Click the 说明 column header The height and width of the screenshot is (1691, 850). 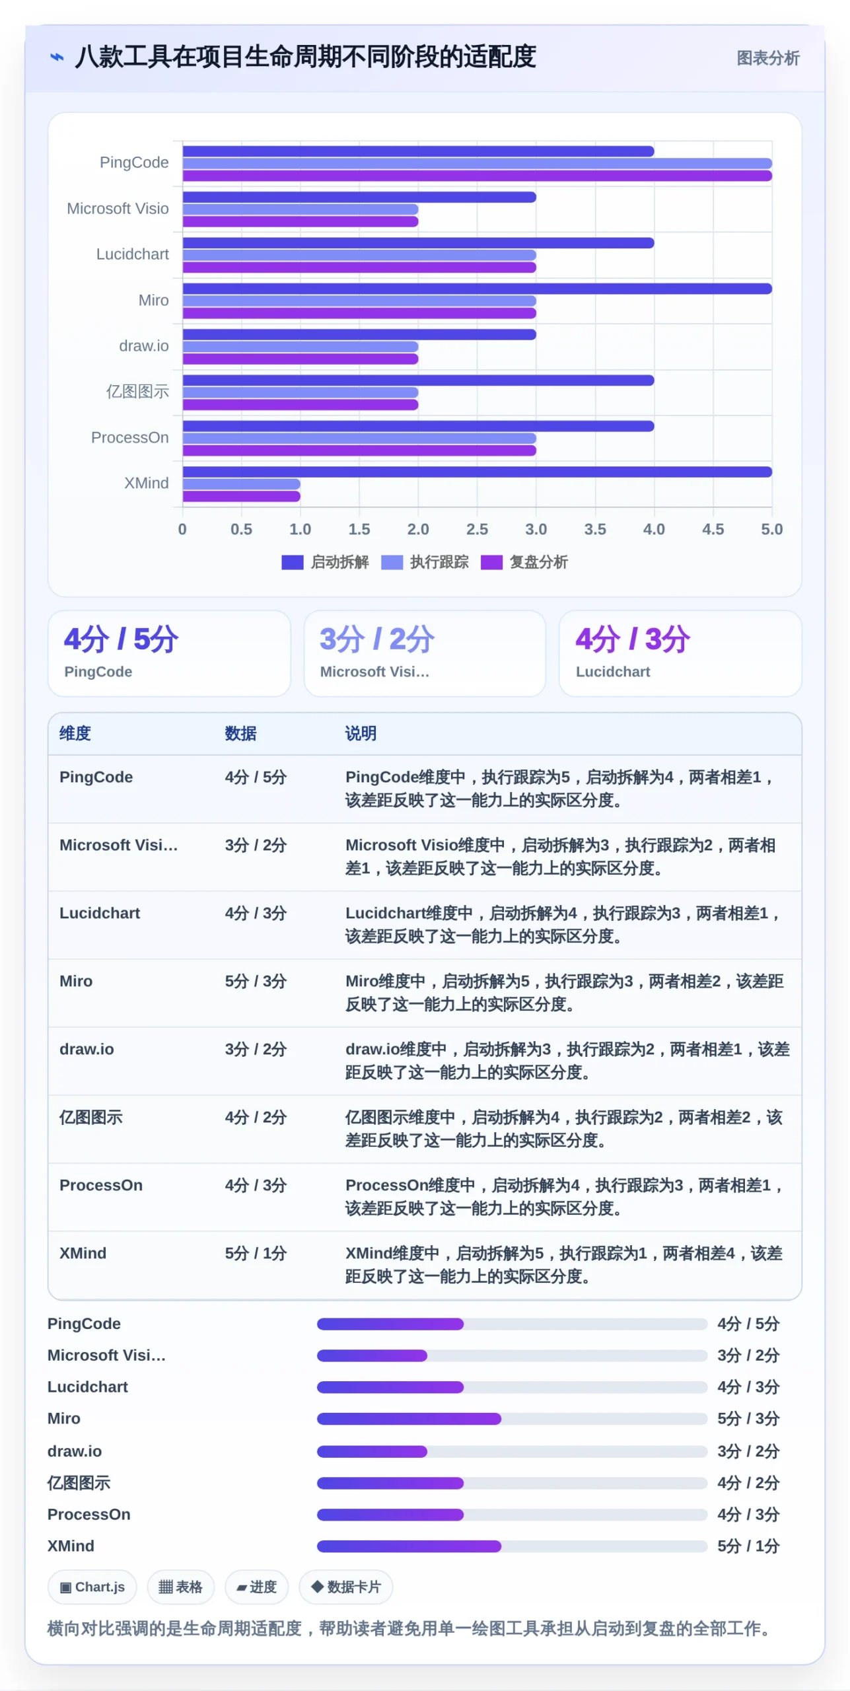pyautogui.click(x=361, y=733)
